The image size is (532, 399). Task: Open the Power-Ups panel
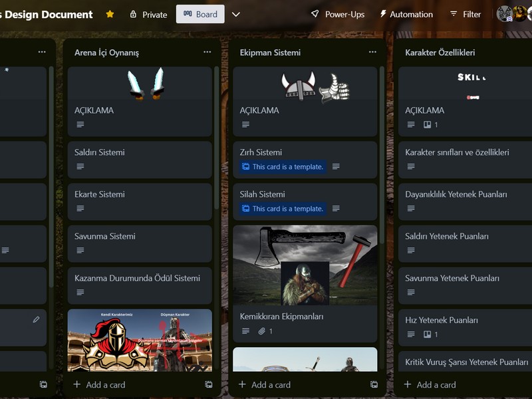coord(335,13)
